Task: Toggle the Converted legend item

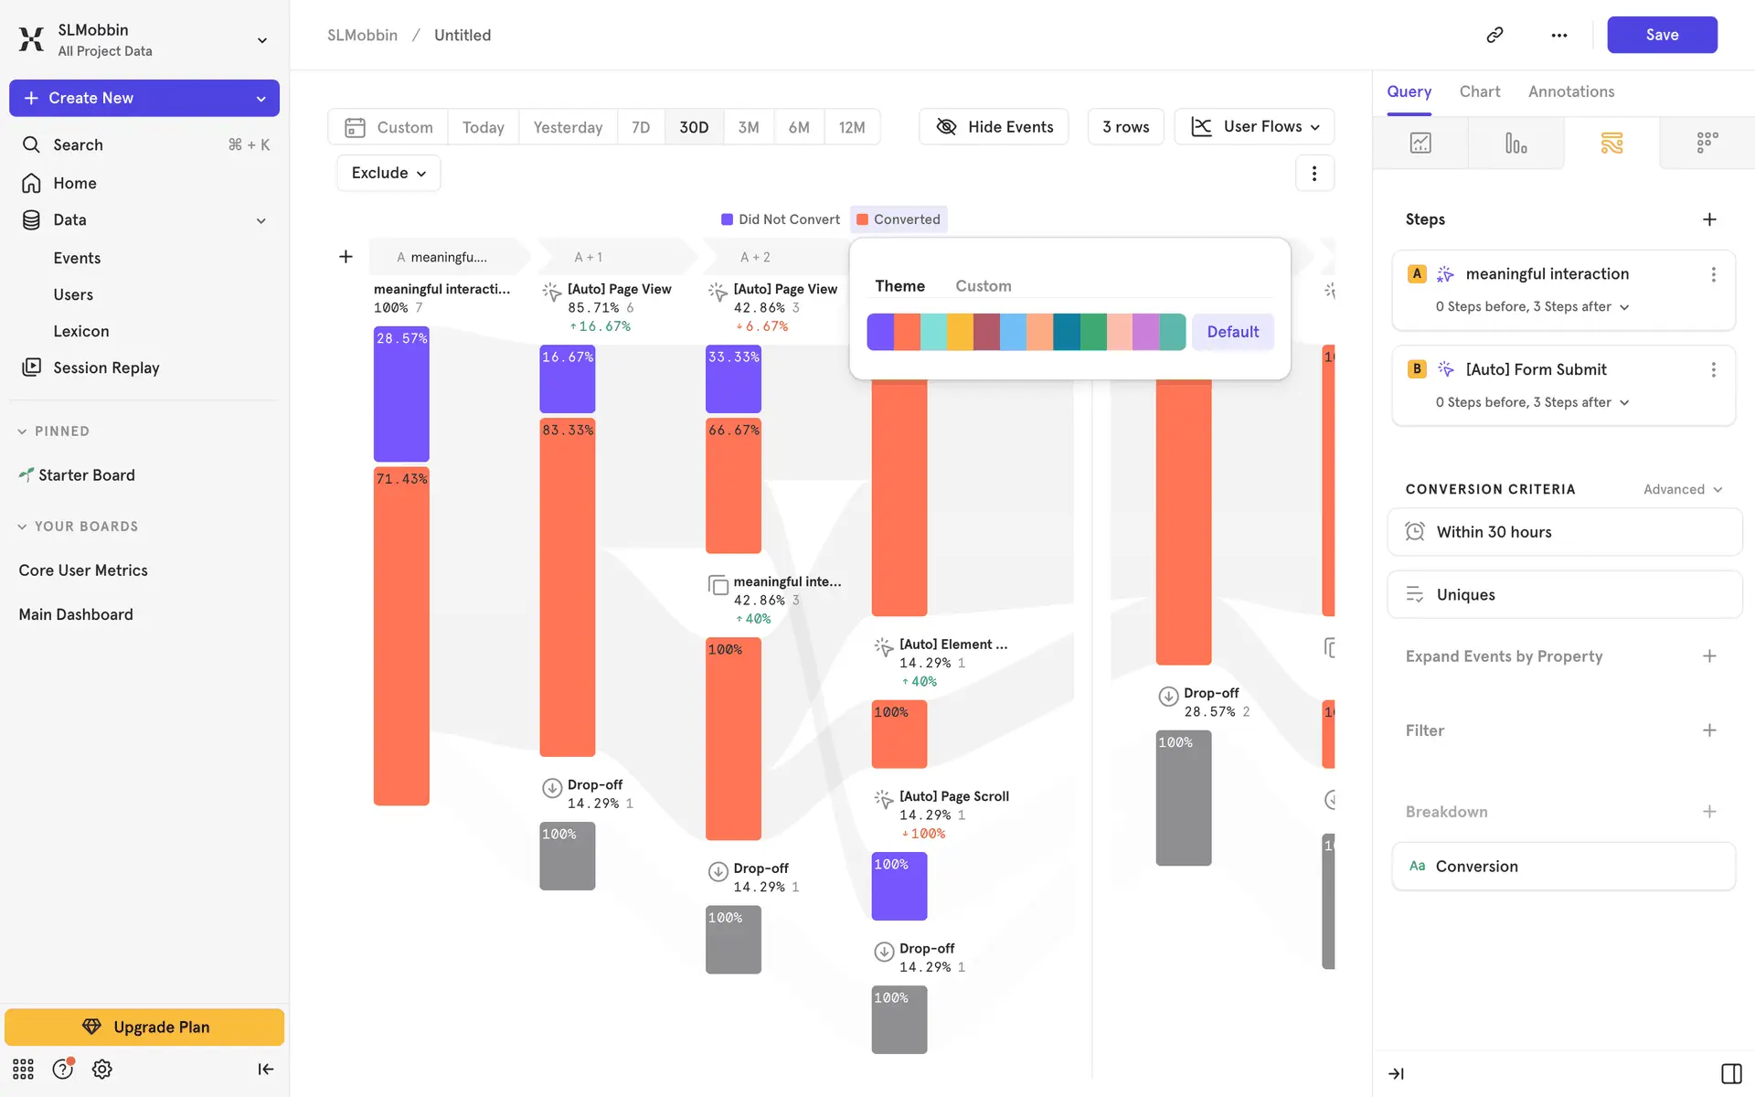Action: point(899,219)
